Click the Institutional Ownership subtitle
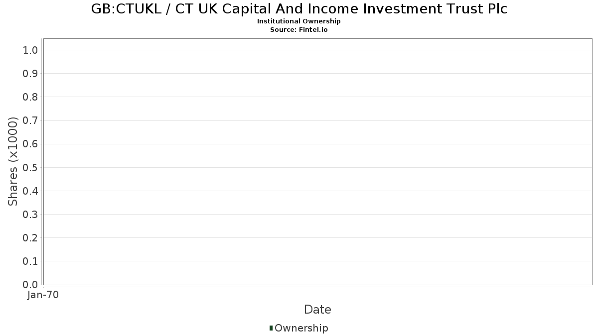 pyautogui.click(x=299, y=21)
